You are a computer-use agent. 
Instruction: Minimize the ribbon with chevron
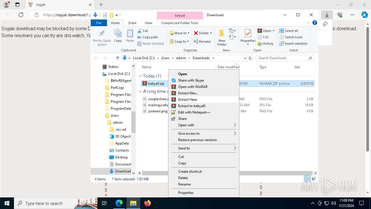(x=308, y=23)
